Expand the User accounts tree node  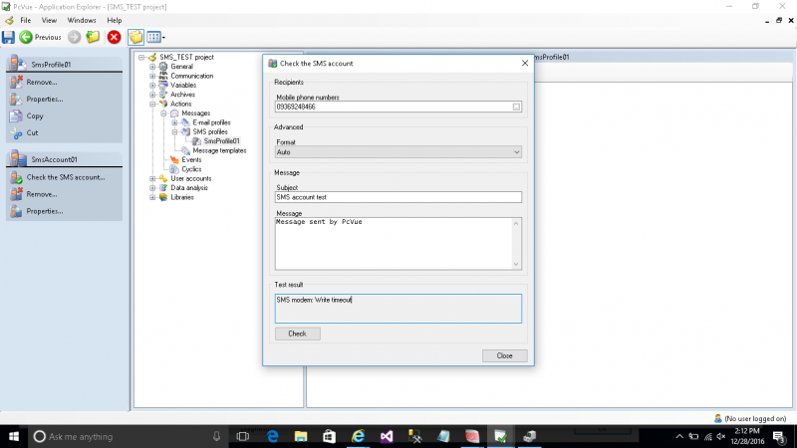pos(152,179)
